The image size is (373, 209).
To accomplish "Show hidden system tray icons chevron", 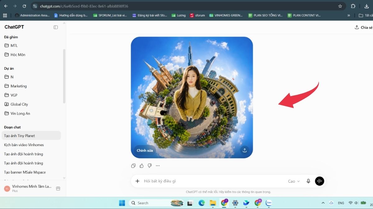I will coord(323,203).
